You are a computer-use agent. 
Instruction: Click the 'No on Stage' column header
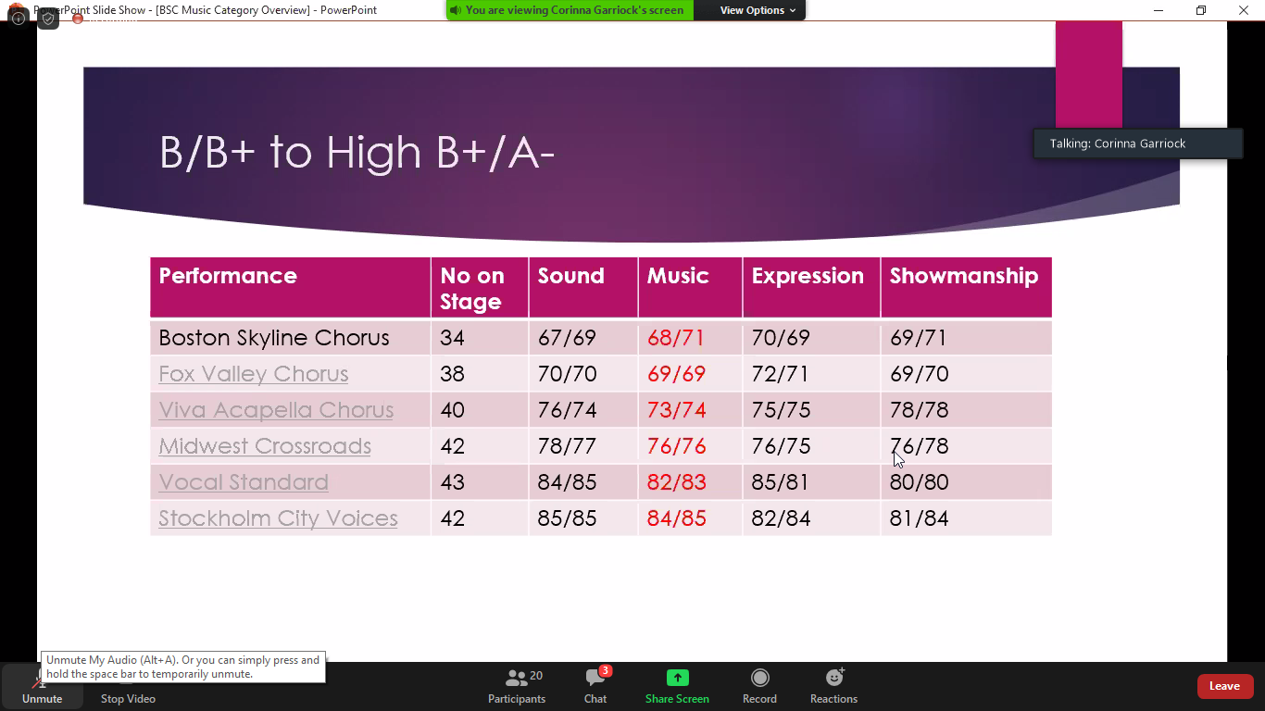480,288
